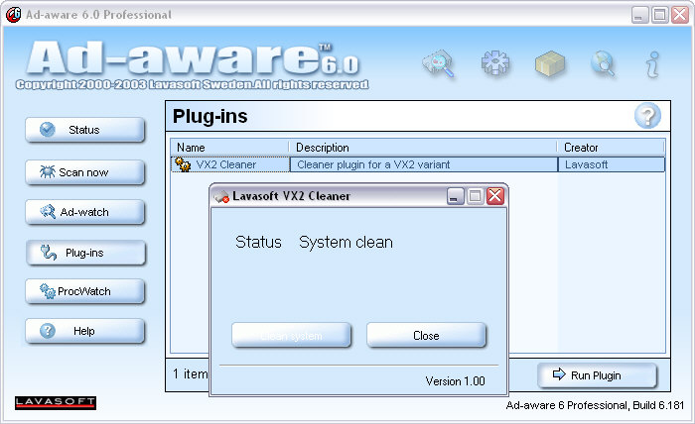Click the 'Version 1.00' text in dialog
Screen dimensions: 695x424
455,381
